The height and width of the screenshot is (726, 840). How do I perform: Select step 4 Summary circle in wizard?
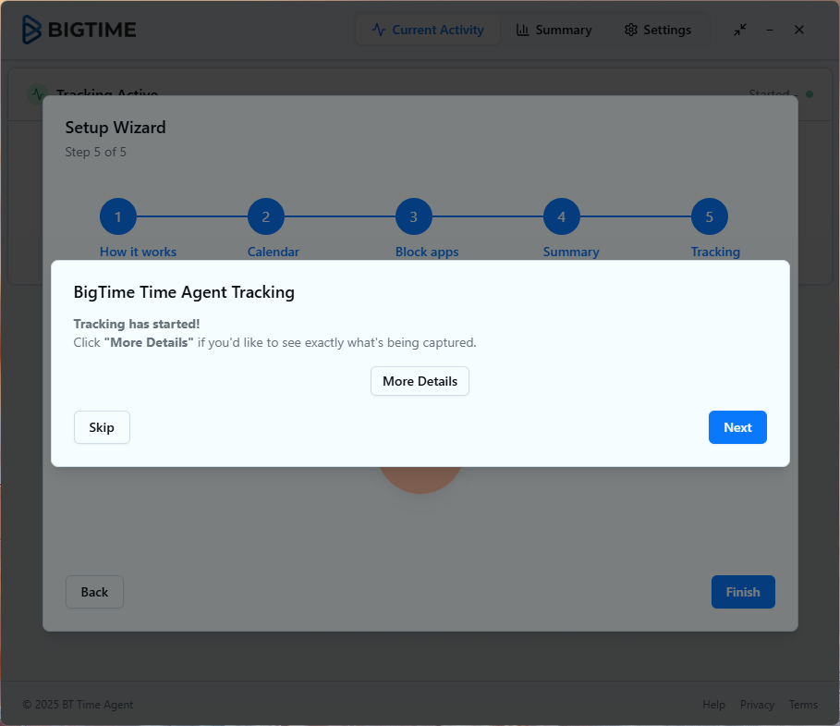(562, 217)
